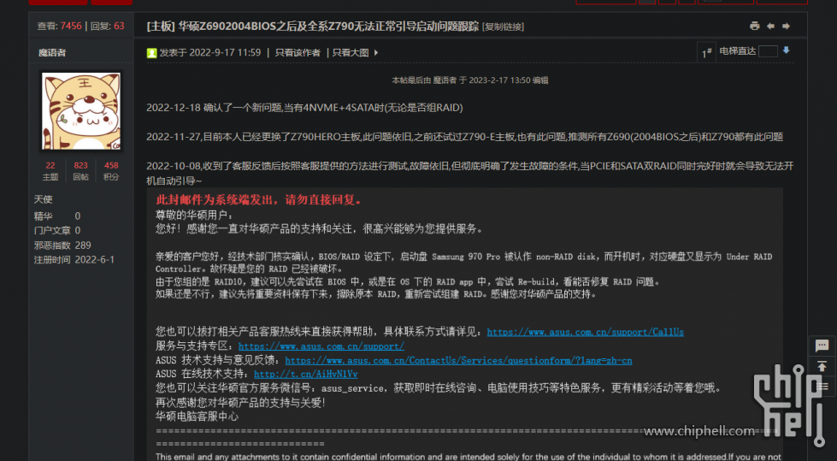Click the red 此封邮件为系统端发出 heading
Screen dimensions: 837x461
pos(261,200)
